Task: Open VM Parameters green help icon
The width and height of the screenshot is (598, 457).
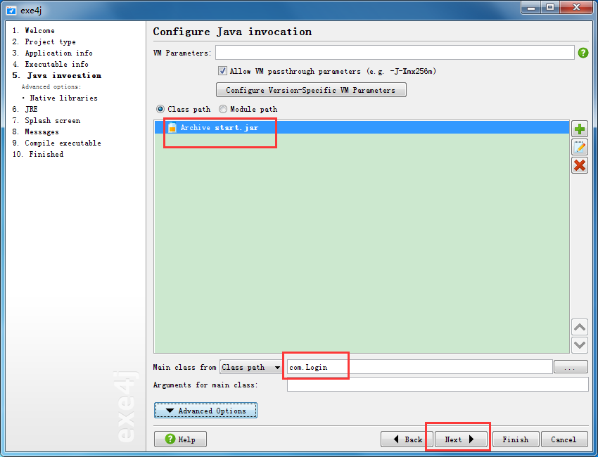Action: tap(583, 53)
